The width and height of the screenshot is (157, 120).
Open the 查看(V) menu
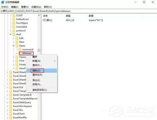[x=25, y=7]
